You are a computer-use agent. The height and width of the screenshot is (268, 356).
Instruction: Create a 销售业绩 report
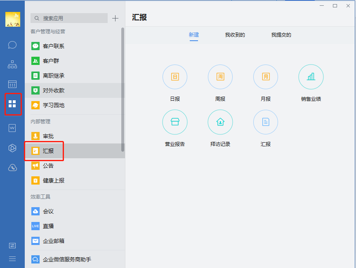[311, 77]
